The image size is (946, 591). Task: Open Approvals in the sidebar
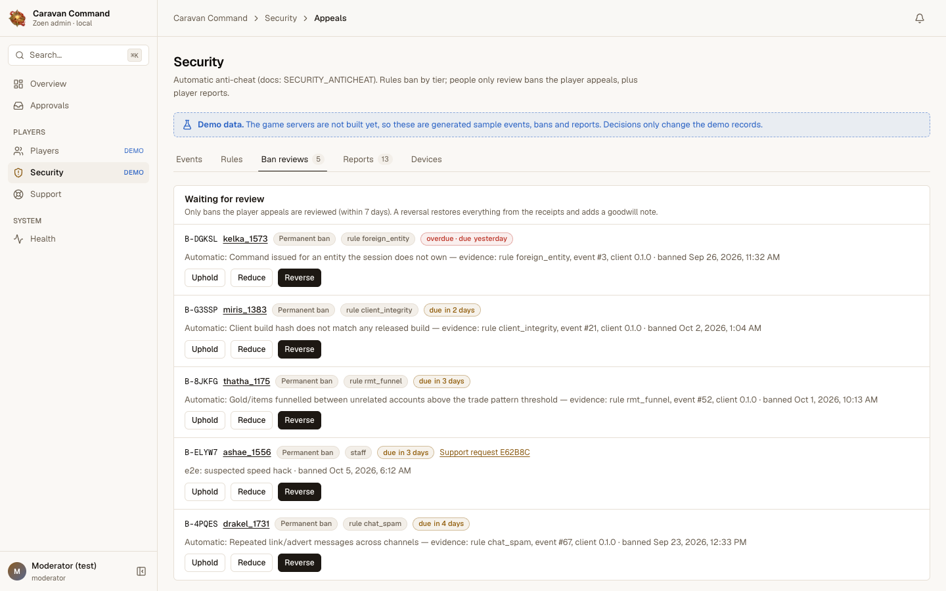[x=78, y=106]
